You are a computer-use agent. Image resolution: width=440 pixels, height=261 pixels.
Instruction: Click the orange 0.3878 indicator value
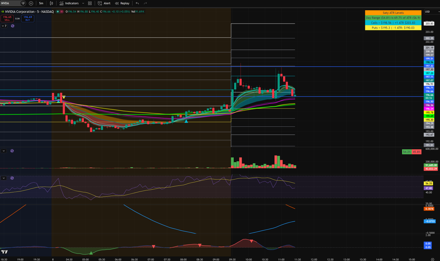(x=429, y=209)
